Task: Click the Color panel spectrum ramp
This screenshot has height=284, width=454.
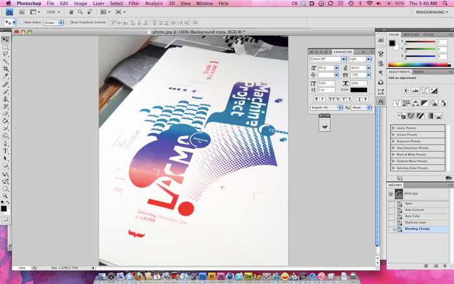Action: (x=419, y=65)
